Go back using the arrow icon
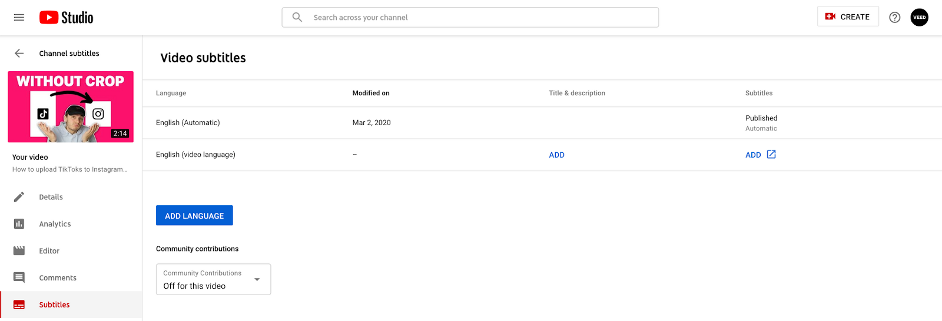 pos(19,53)
